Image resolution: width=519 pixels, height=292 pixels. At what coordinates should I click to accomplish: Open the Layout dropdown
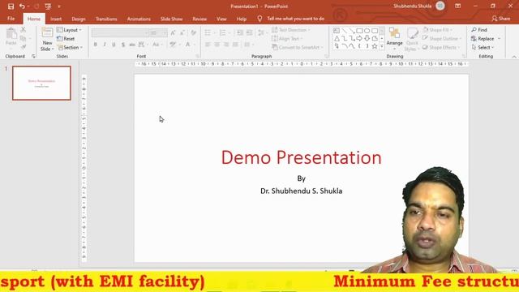tap(69, 30)
